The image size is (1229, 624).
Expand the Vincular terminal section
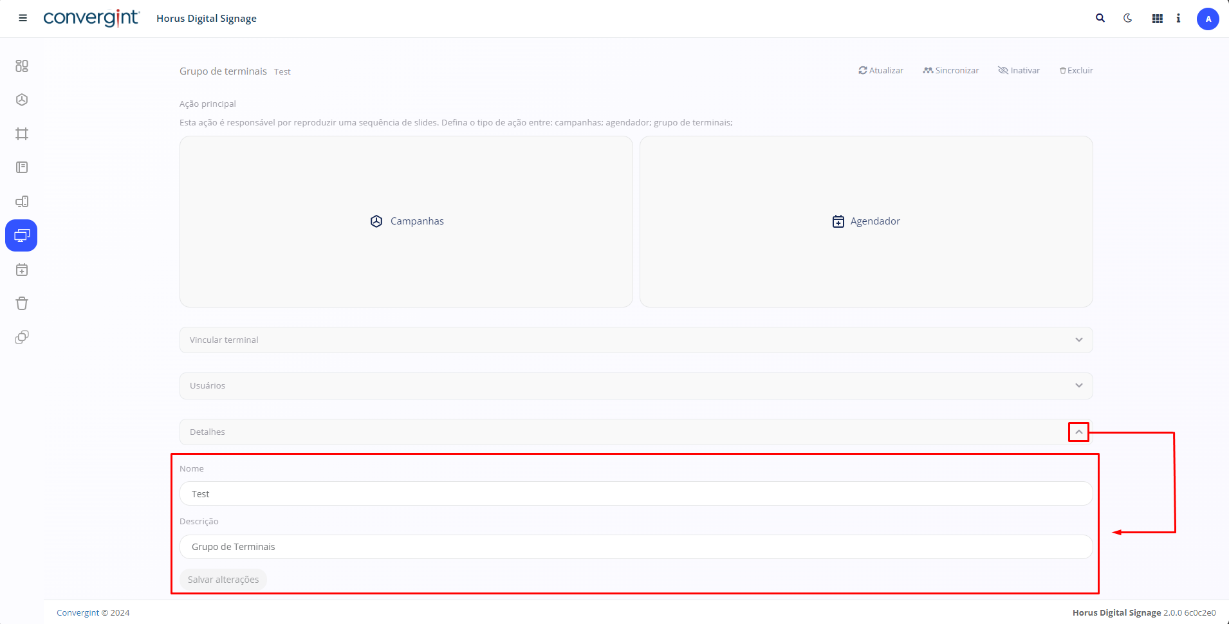pyautogui.click(x=636, y=340)
